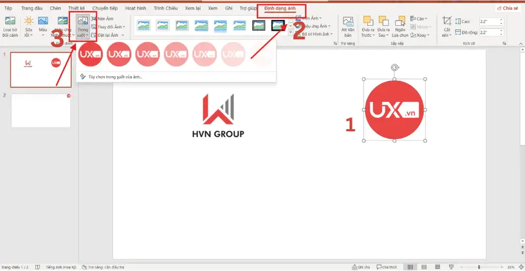Select slide 2 thumbnail
Image resolution: width=525 pixels, height=271 pixels.
point(41,111)
